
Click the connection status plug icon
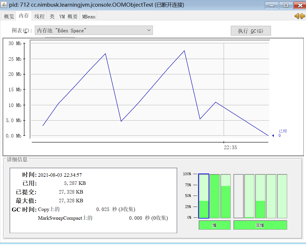(300, 16)
